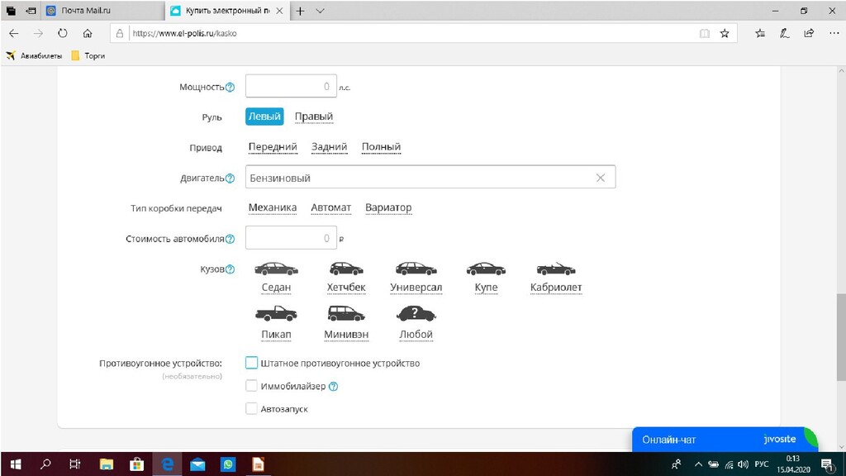Screen dimensions: 846x476
Task: Show hidden system tray icons
Action: (x=698, y=464)
